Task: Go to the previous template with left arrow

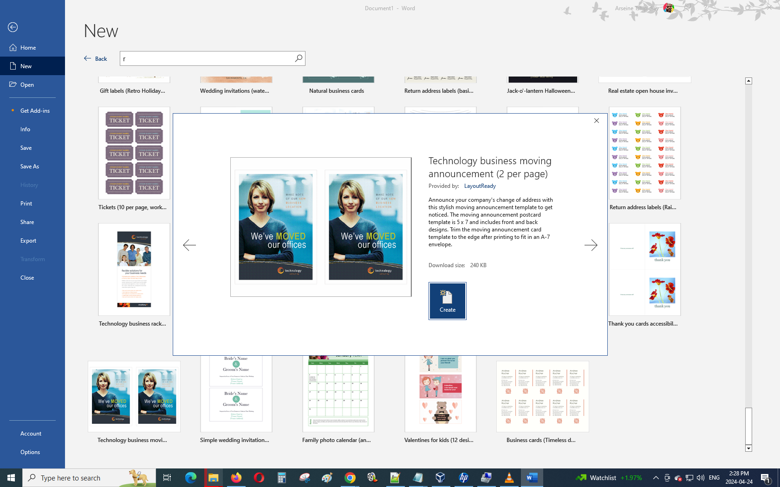Action: point(189,245)
